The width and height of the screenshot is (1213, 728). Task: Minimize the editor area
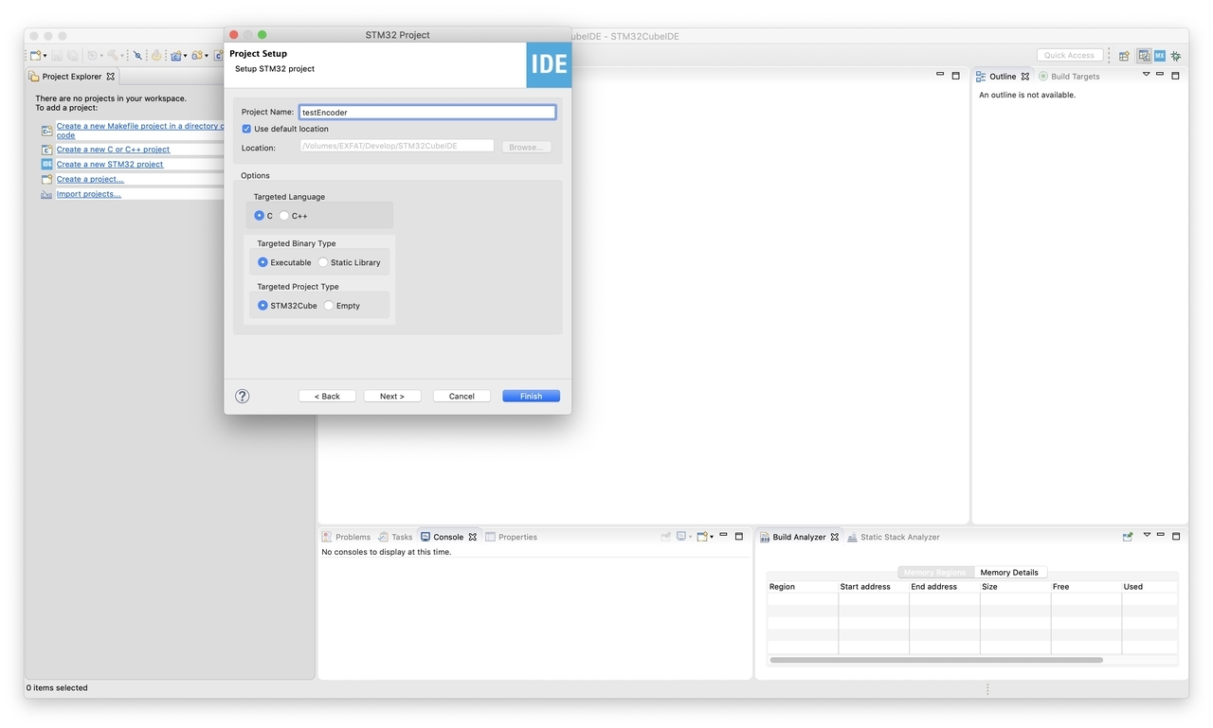[940, 75]
